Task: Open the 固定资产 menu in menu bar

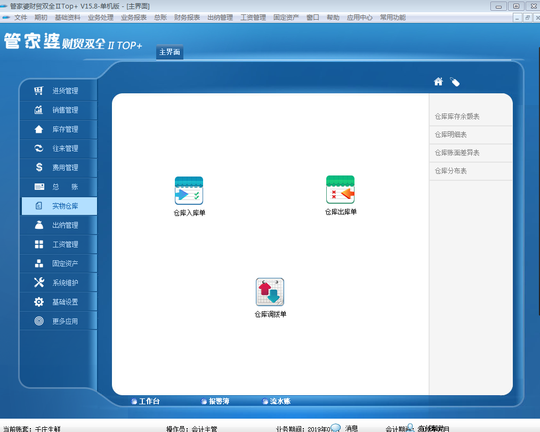Action: tap(286, 17)
